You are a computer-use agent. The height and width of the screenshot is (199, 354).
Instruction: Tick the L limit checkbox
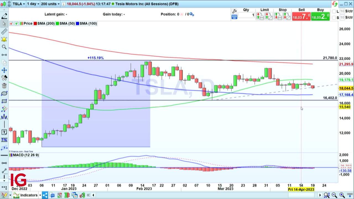(334, 11)
